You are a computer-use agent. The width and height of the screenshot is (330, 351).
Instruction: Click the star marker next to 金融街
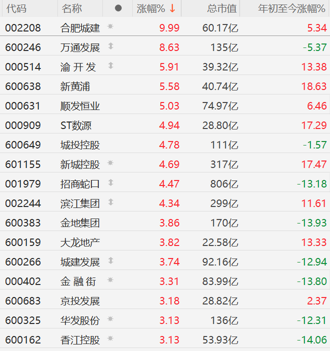click(110, 280)
